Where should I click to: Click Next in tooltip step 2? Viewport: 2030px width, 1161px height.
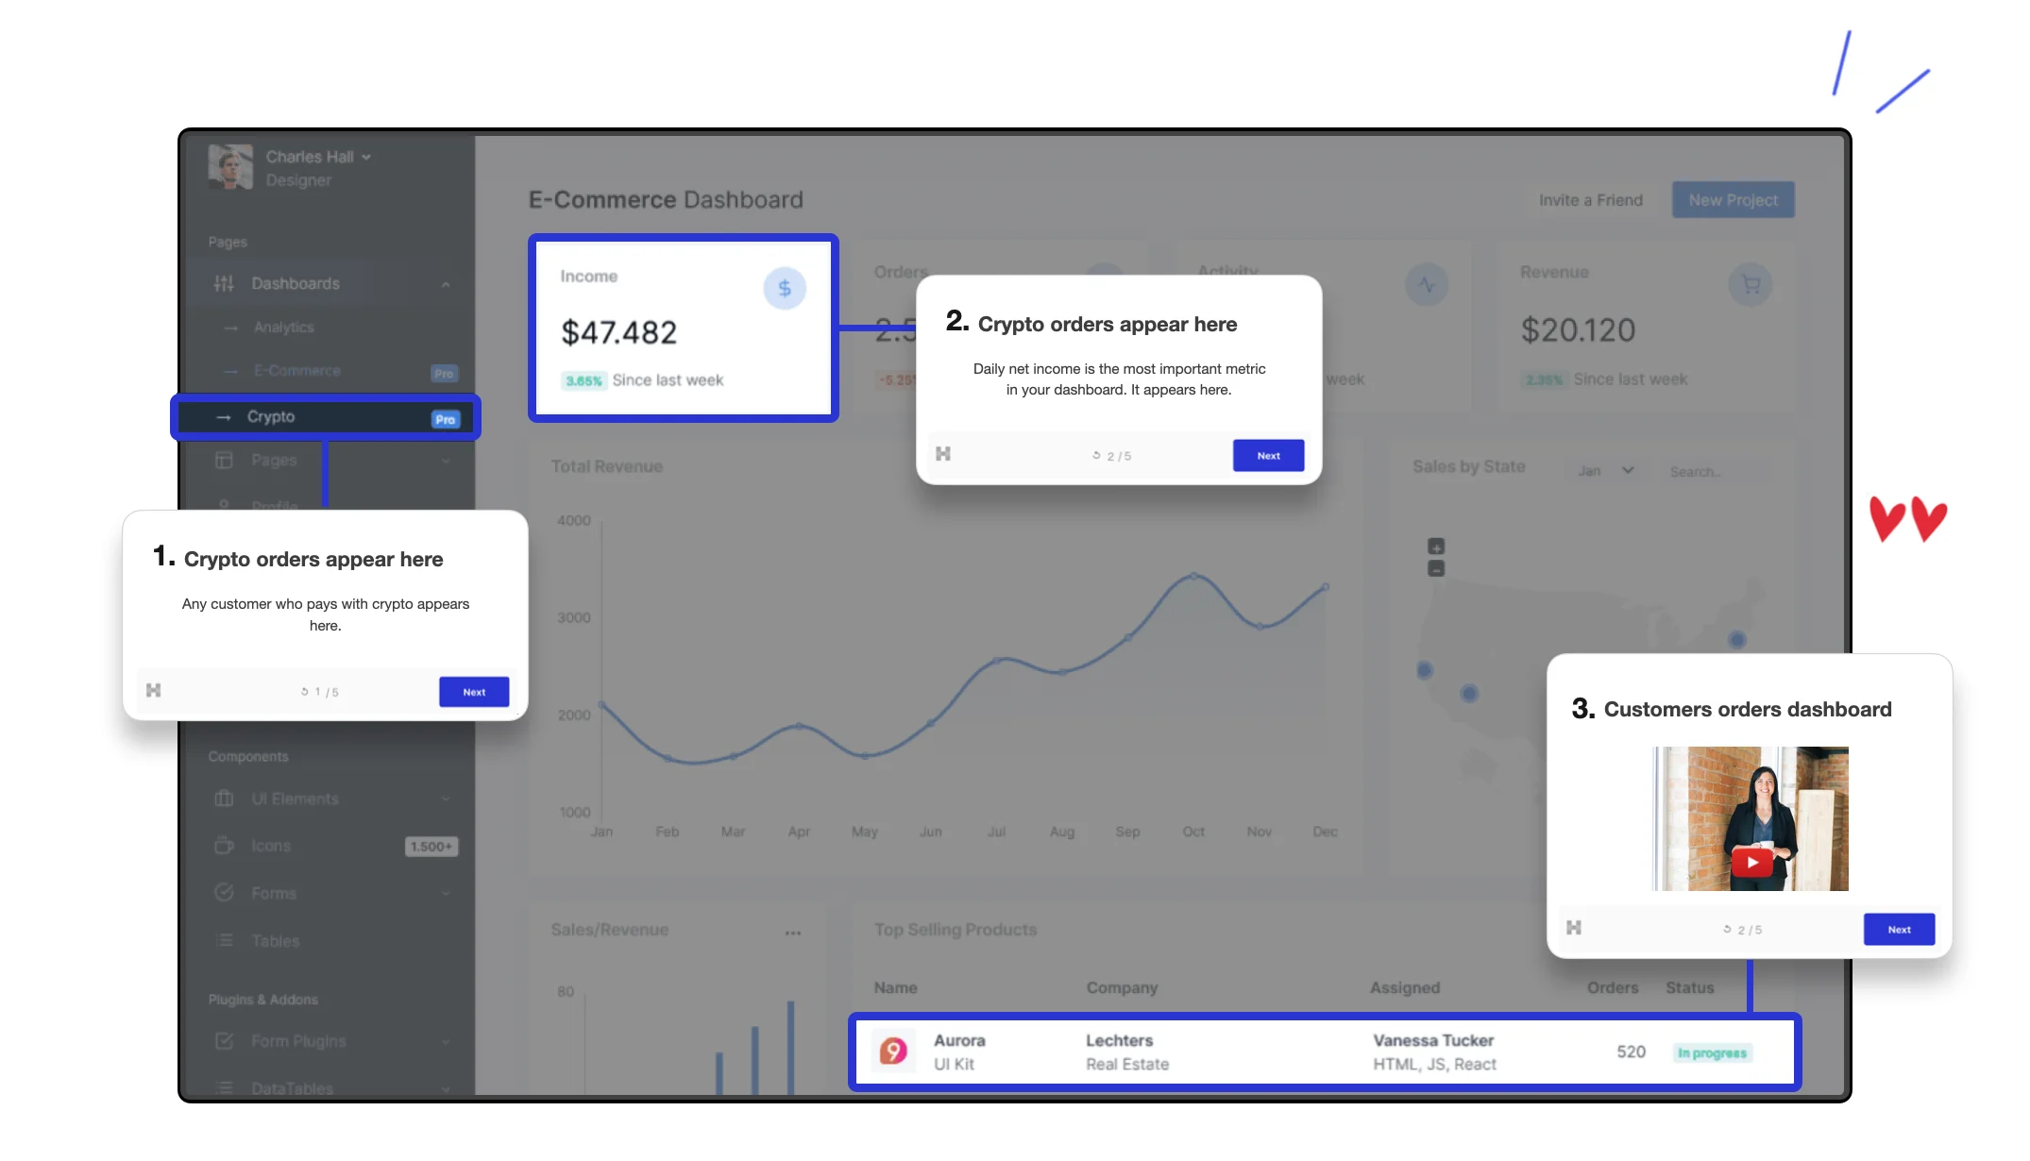click(x=1268, y=456)
